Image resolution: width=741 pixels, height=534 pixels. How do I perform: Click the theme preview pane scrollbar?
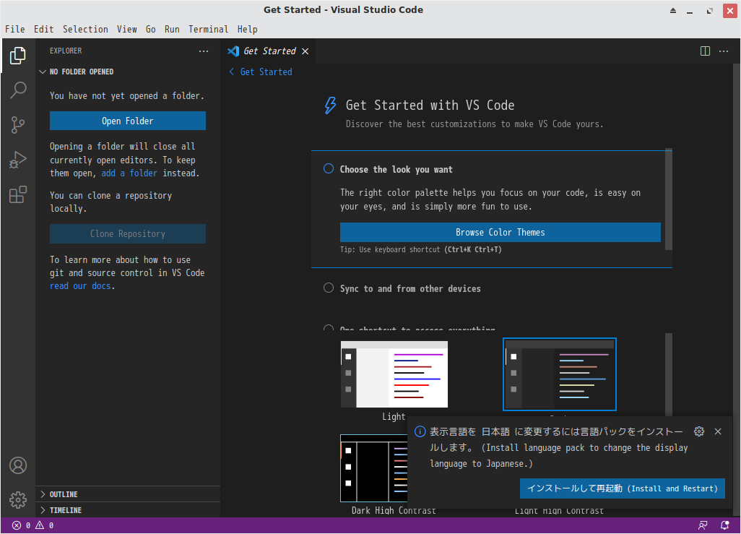(x=669, y=374)
